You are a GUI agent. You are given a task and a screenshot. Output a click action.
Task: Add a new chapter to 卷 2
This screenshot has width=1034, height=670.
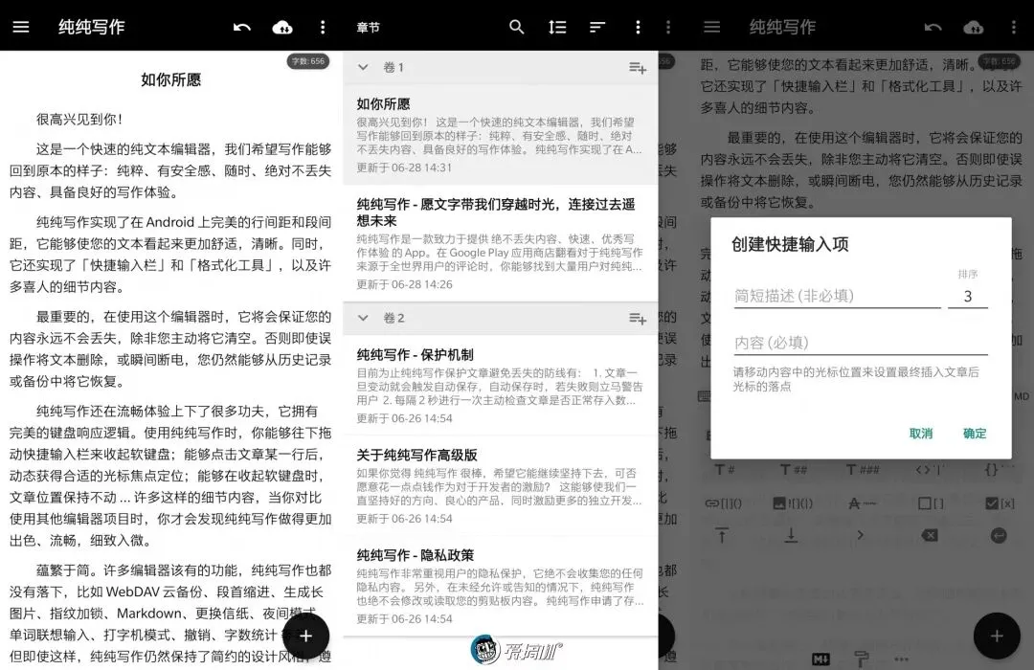point(638,319)
